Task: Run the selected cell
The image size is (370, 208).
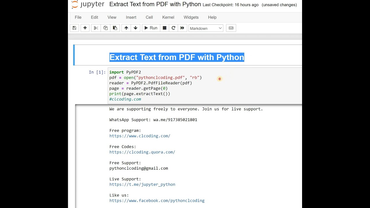Action: 151,28
